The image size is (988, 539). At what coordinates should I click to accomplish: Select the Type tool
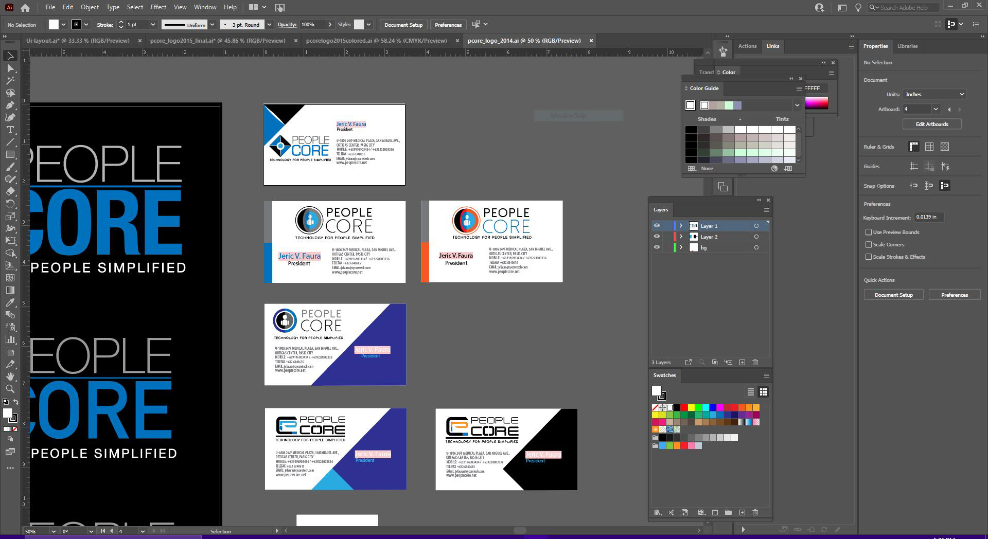click(x=10, y=130)
